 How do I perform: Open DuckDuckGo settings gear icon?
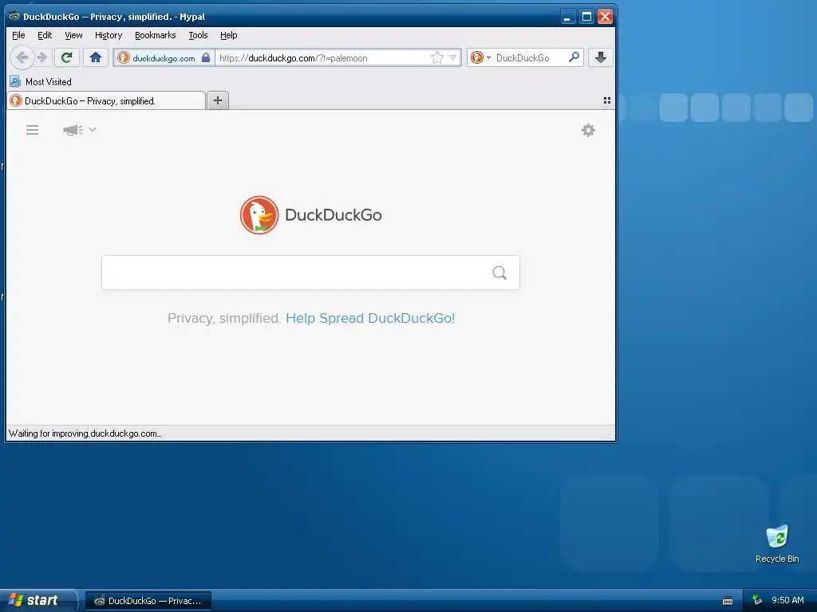[588, 130]
